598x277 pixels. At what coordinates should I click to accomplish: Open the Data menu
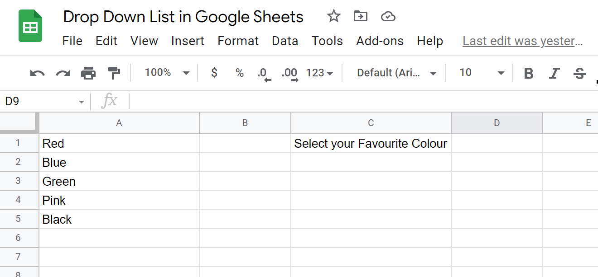[285, 41]
